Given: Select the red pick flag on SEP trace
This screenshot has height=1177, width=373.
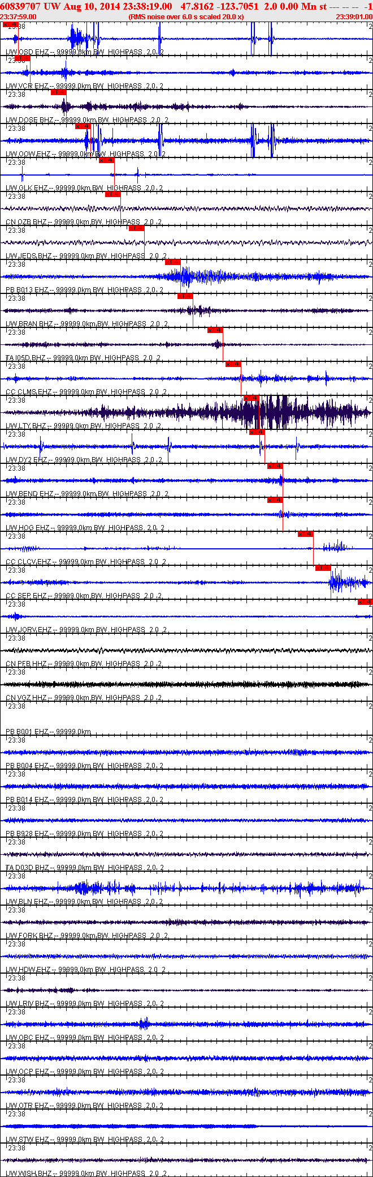Looking at the screenshot, I should pos(323,568).
